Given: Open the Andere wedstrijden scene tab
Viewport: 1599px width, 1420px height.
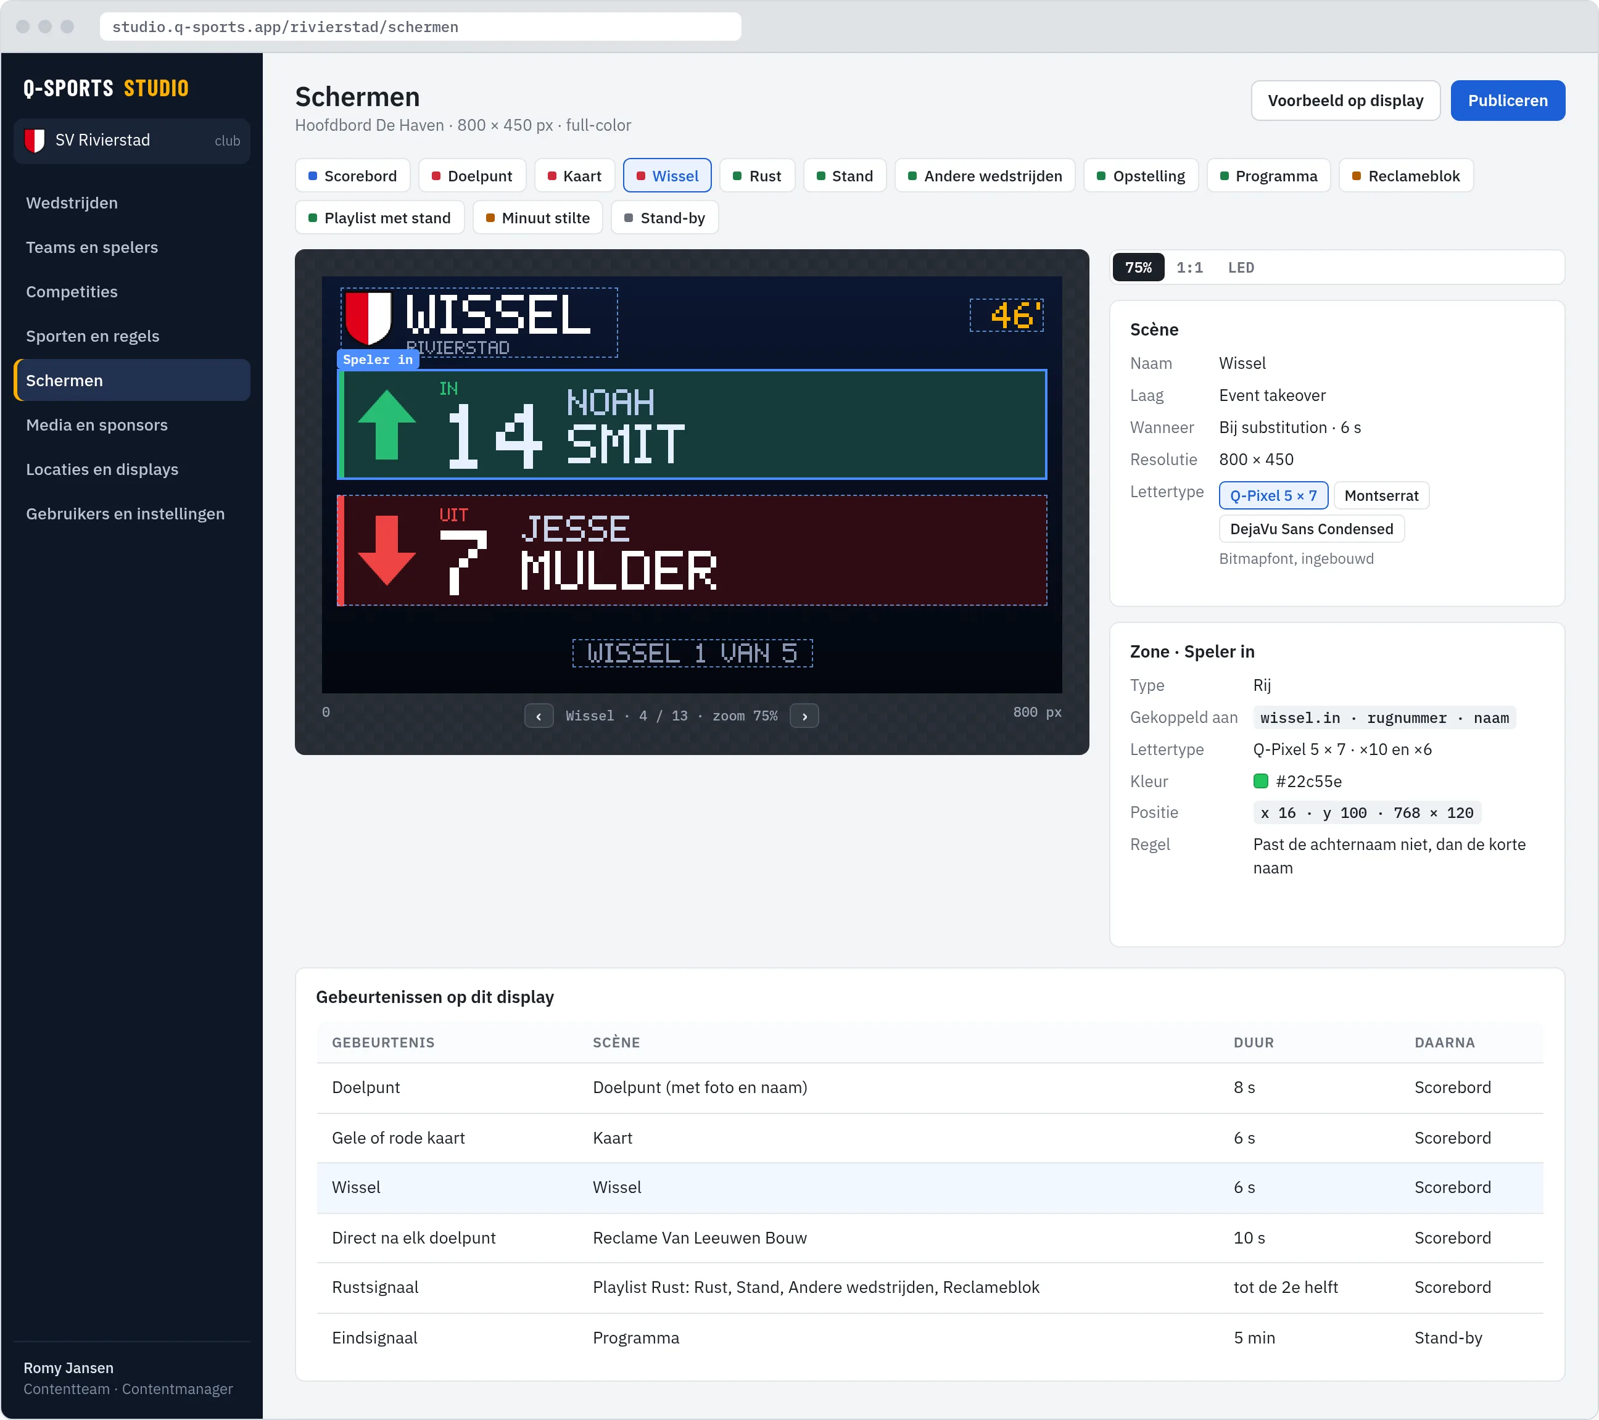Looking at the screenshot, I should (984, 176).
